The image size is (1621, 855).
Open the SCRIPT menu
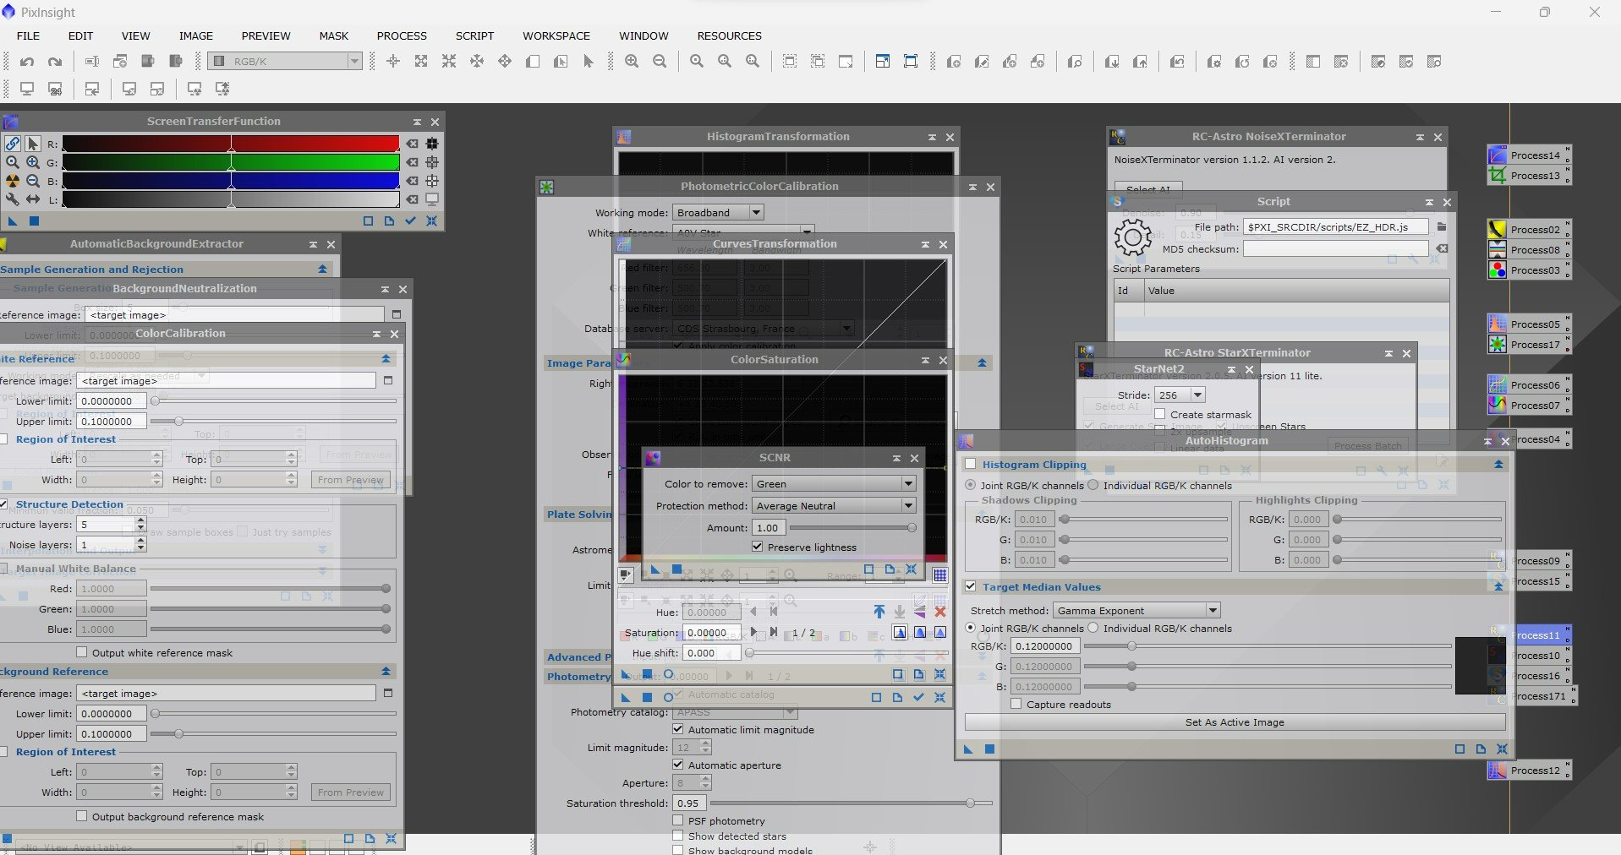[474, 35]
